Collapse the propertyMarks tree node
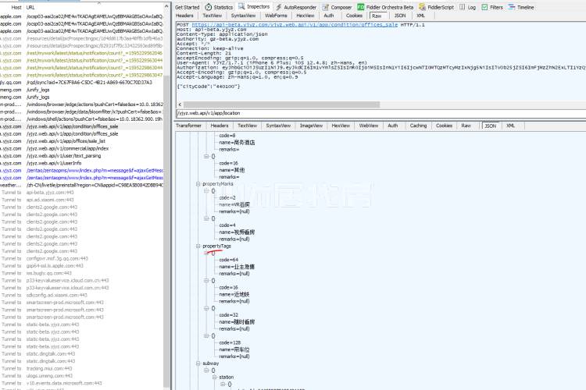The image size is (586, 390). point(198,184)
